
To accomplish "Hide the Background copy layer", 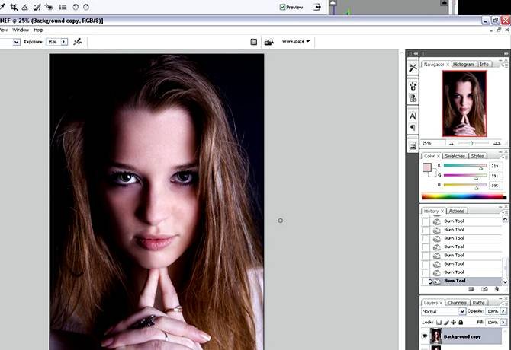I will pyautogui.click(x=424, y=335).
